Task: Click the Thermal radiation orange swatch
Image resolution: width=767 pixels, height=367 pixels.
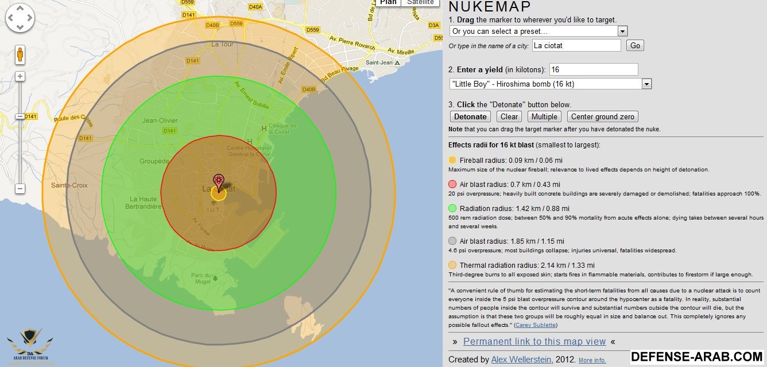Action: [x=452, y=265]
